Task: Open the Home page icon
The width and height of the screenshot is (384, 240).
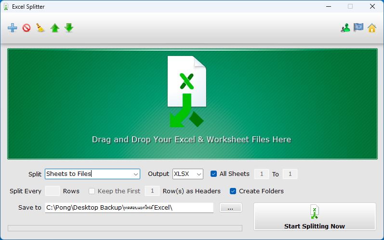Action: [x=372, y=28]
